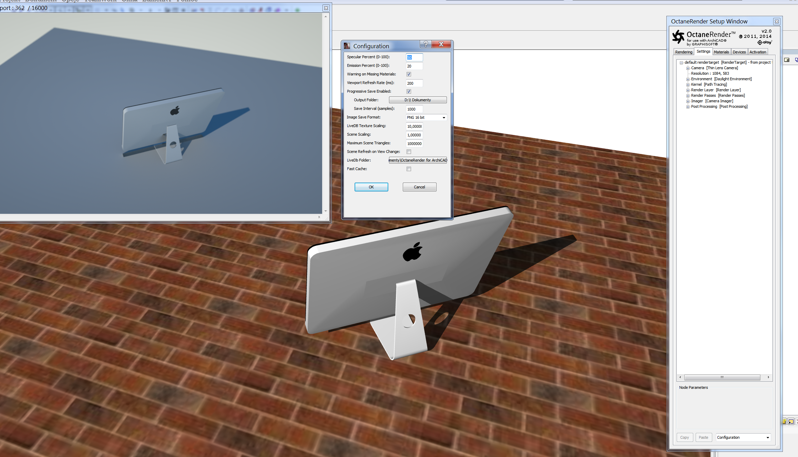Screen dimensions: 798x457
Task: Click OK in the Configuration dialog
Action: pyautogui.click(x=371, y=187)
